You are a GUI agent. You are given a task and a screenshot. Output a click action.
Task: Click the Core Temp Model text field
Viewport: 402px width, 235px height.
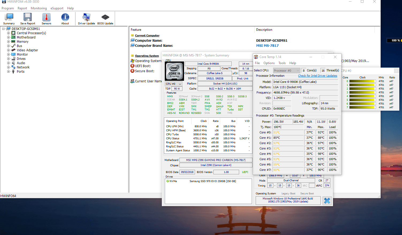[x=305, y=82]
